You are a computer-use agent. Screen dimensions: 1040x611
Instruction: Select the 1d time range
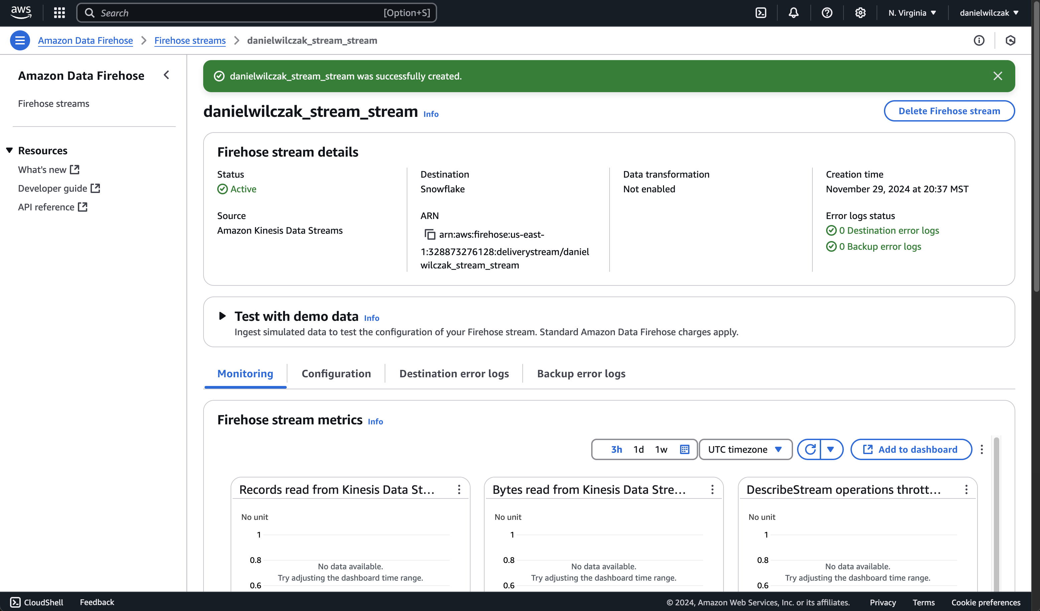(x=638, y=449)
